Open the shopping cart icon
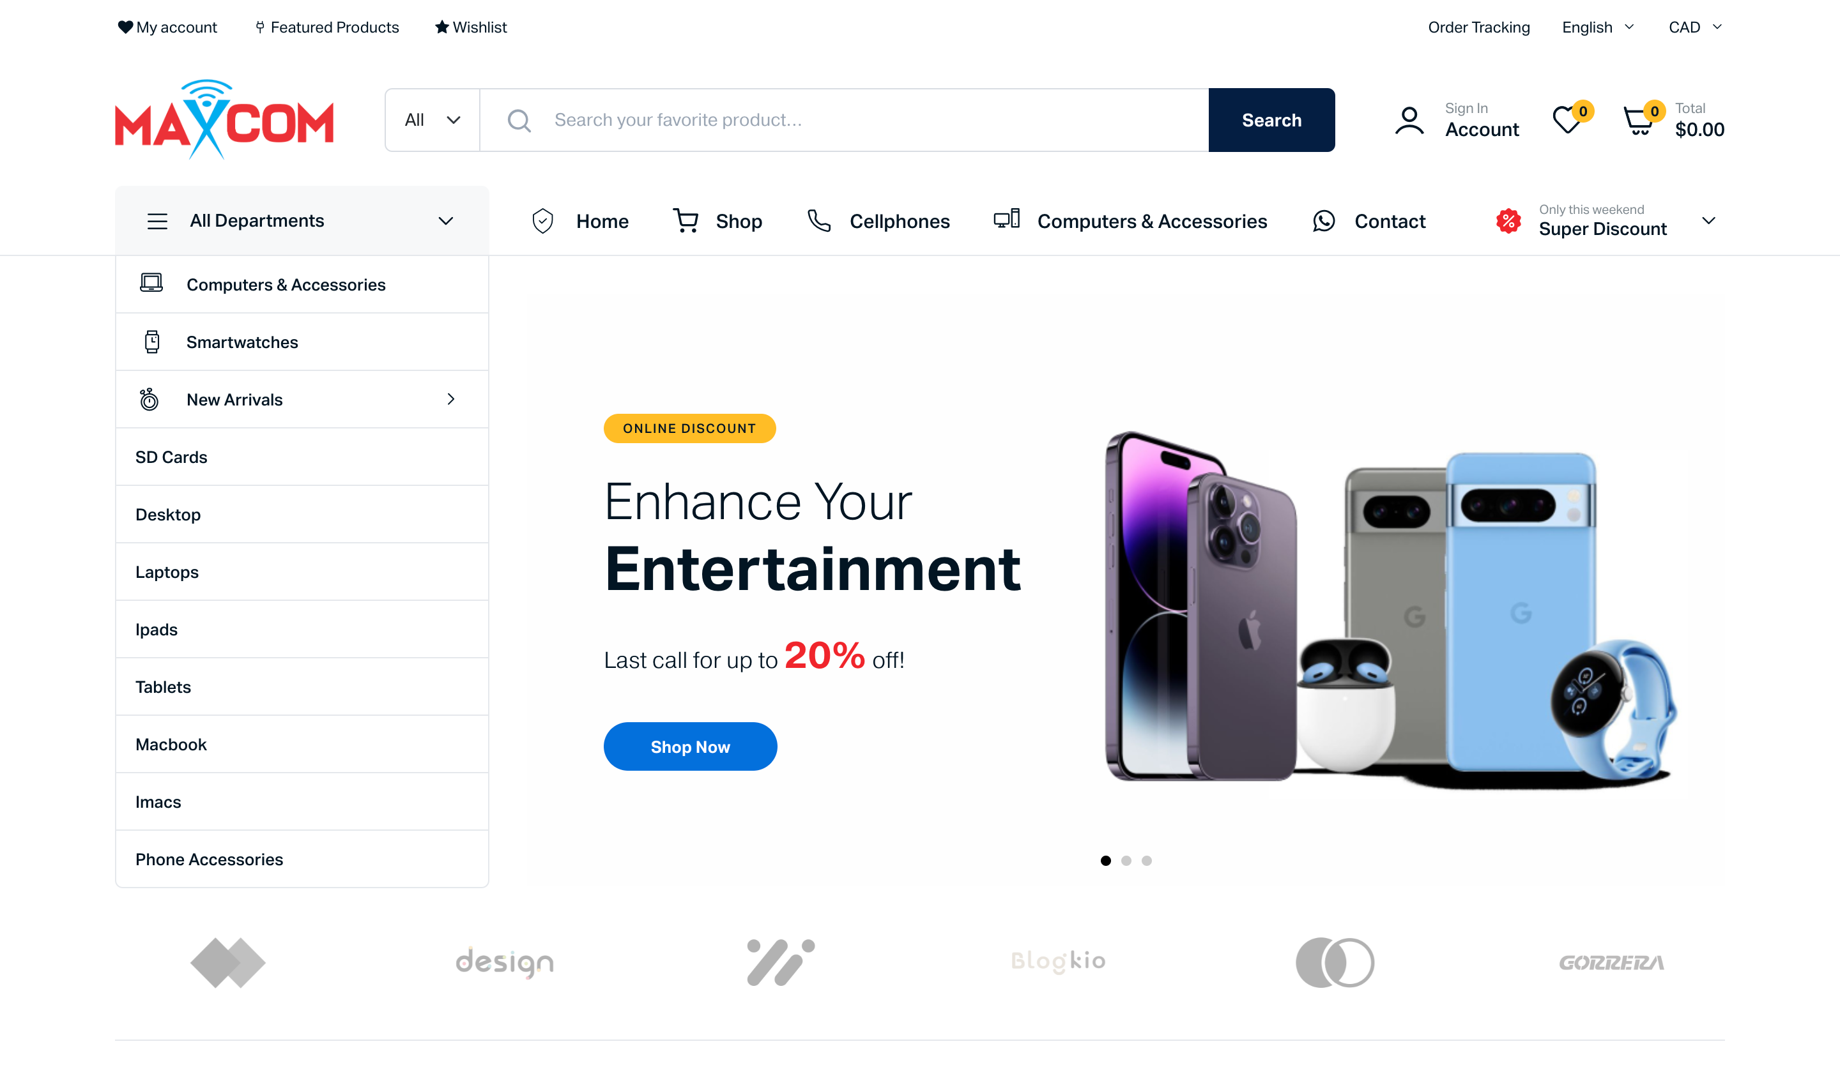The image size is (1840, 1067). 1637,121
